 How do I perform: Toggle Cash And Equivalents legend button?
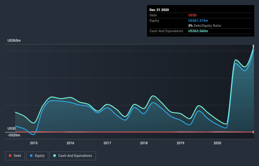tap(73, 156)
